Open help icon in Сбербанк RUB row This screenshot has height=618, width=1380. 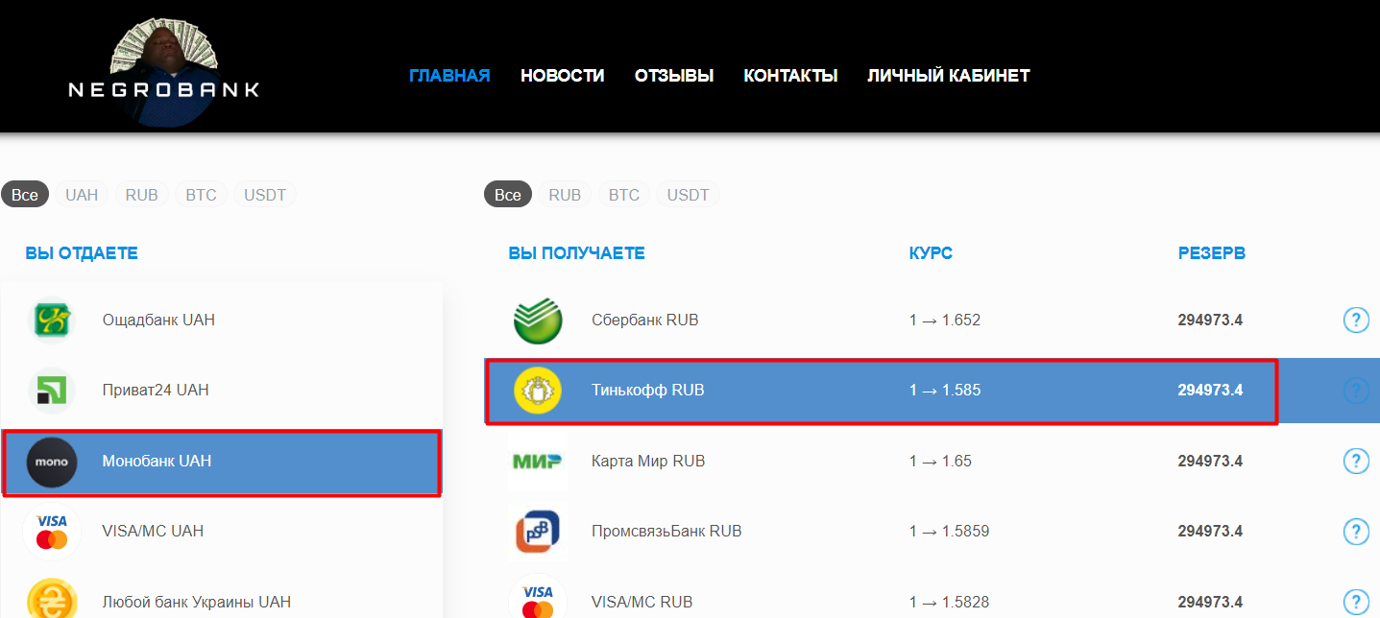[1355, 321]
